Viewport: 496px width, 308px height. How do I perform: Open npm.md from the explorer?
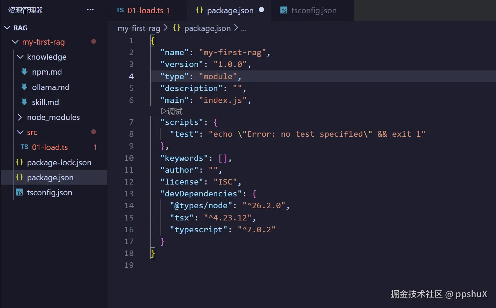coord(47,72)
